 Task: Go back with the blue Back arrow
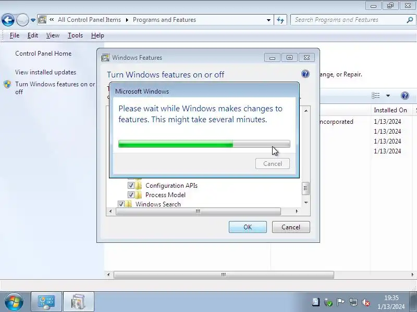[8, 20]
